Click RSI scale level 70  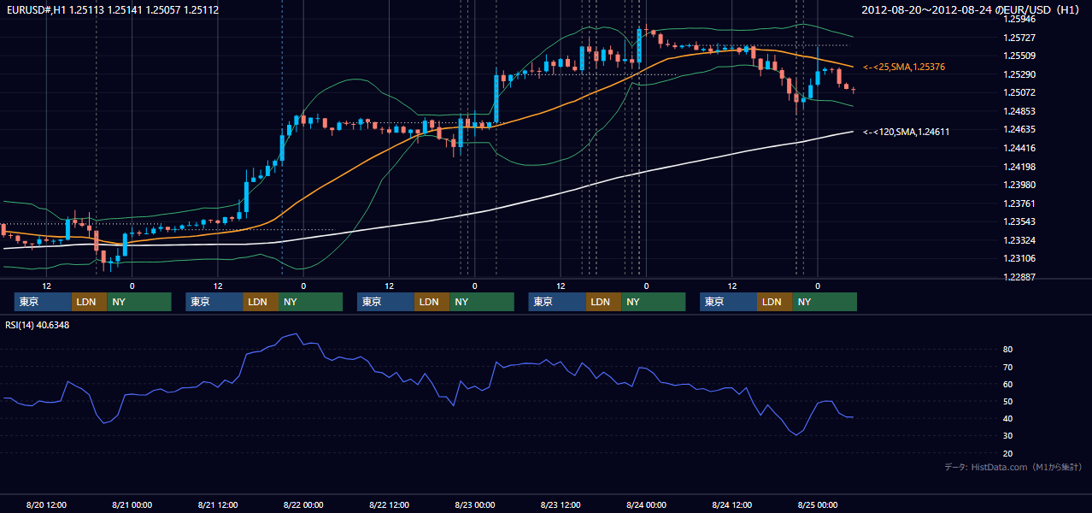coord(1008,367)
